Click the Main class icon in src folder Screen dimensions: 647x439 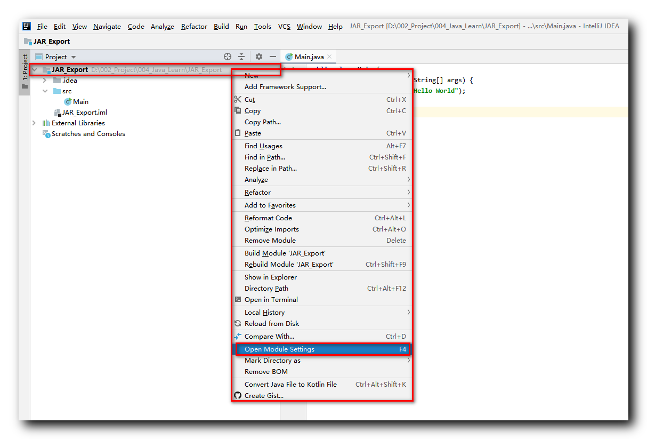tap(68, 101)
